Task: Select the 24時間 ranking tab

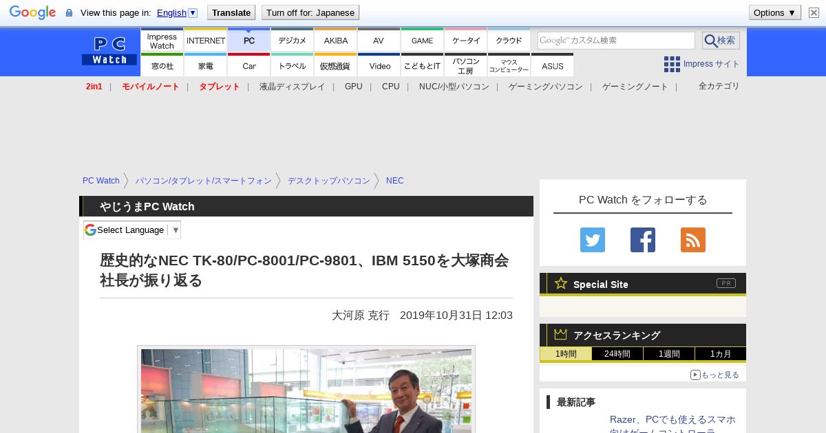Action: click(617, 354)
